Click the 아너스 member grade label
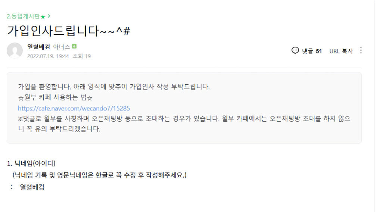377x212 pixels. pos(62,47)
